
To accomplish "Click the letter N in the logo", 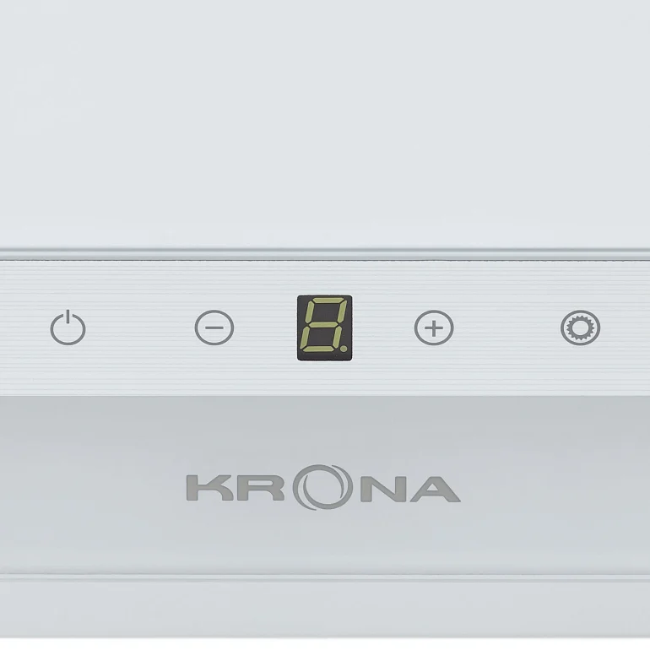I will [x=383, y=489].
